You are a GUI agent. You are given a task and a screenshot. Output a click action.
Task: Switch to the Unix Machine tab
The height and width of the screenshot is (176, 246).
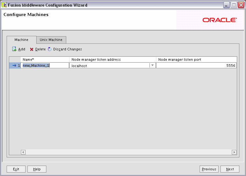(51, 40)
